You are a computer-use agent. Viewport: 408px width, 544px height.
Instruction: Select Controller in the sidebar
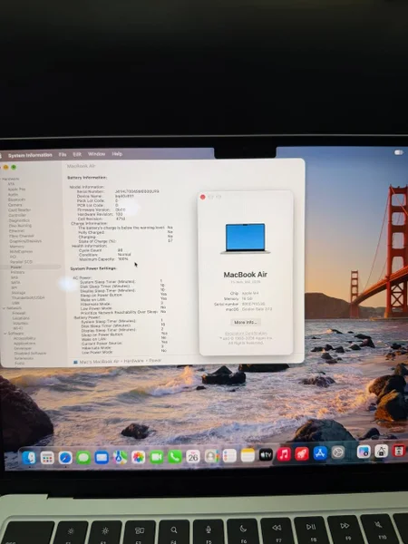point(17,215)
